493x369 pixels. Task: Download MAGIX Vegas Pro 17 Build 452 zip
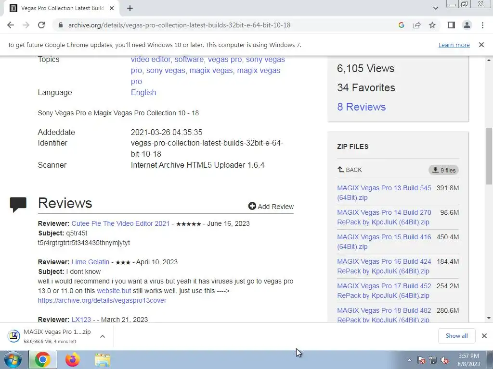(x=384, y=291)
